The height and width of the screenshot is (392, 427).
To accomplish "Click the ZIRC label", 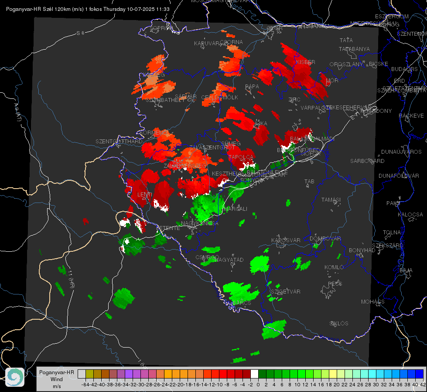I will (294, 100).
